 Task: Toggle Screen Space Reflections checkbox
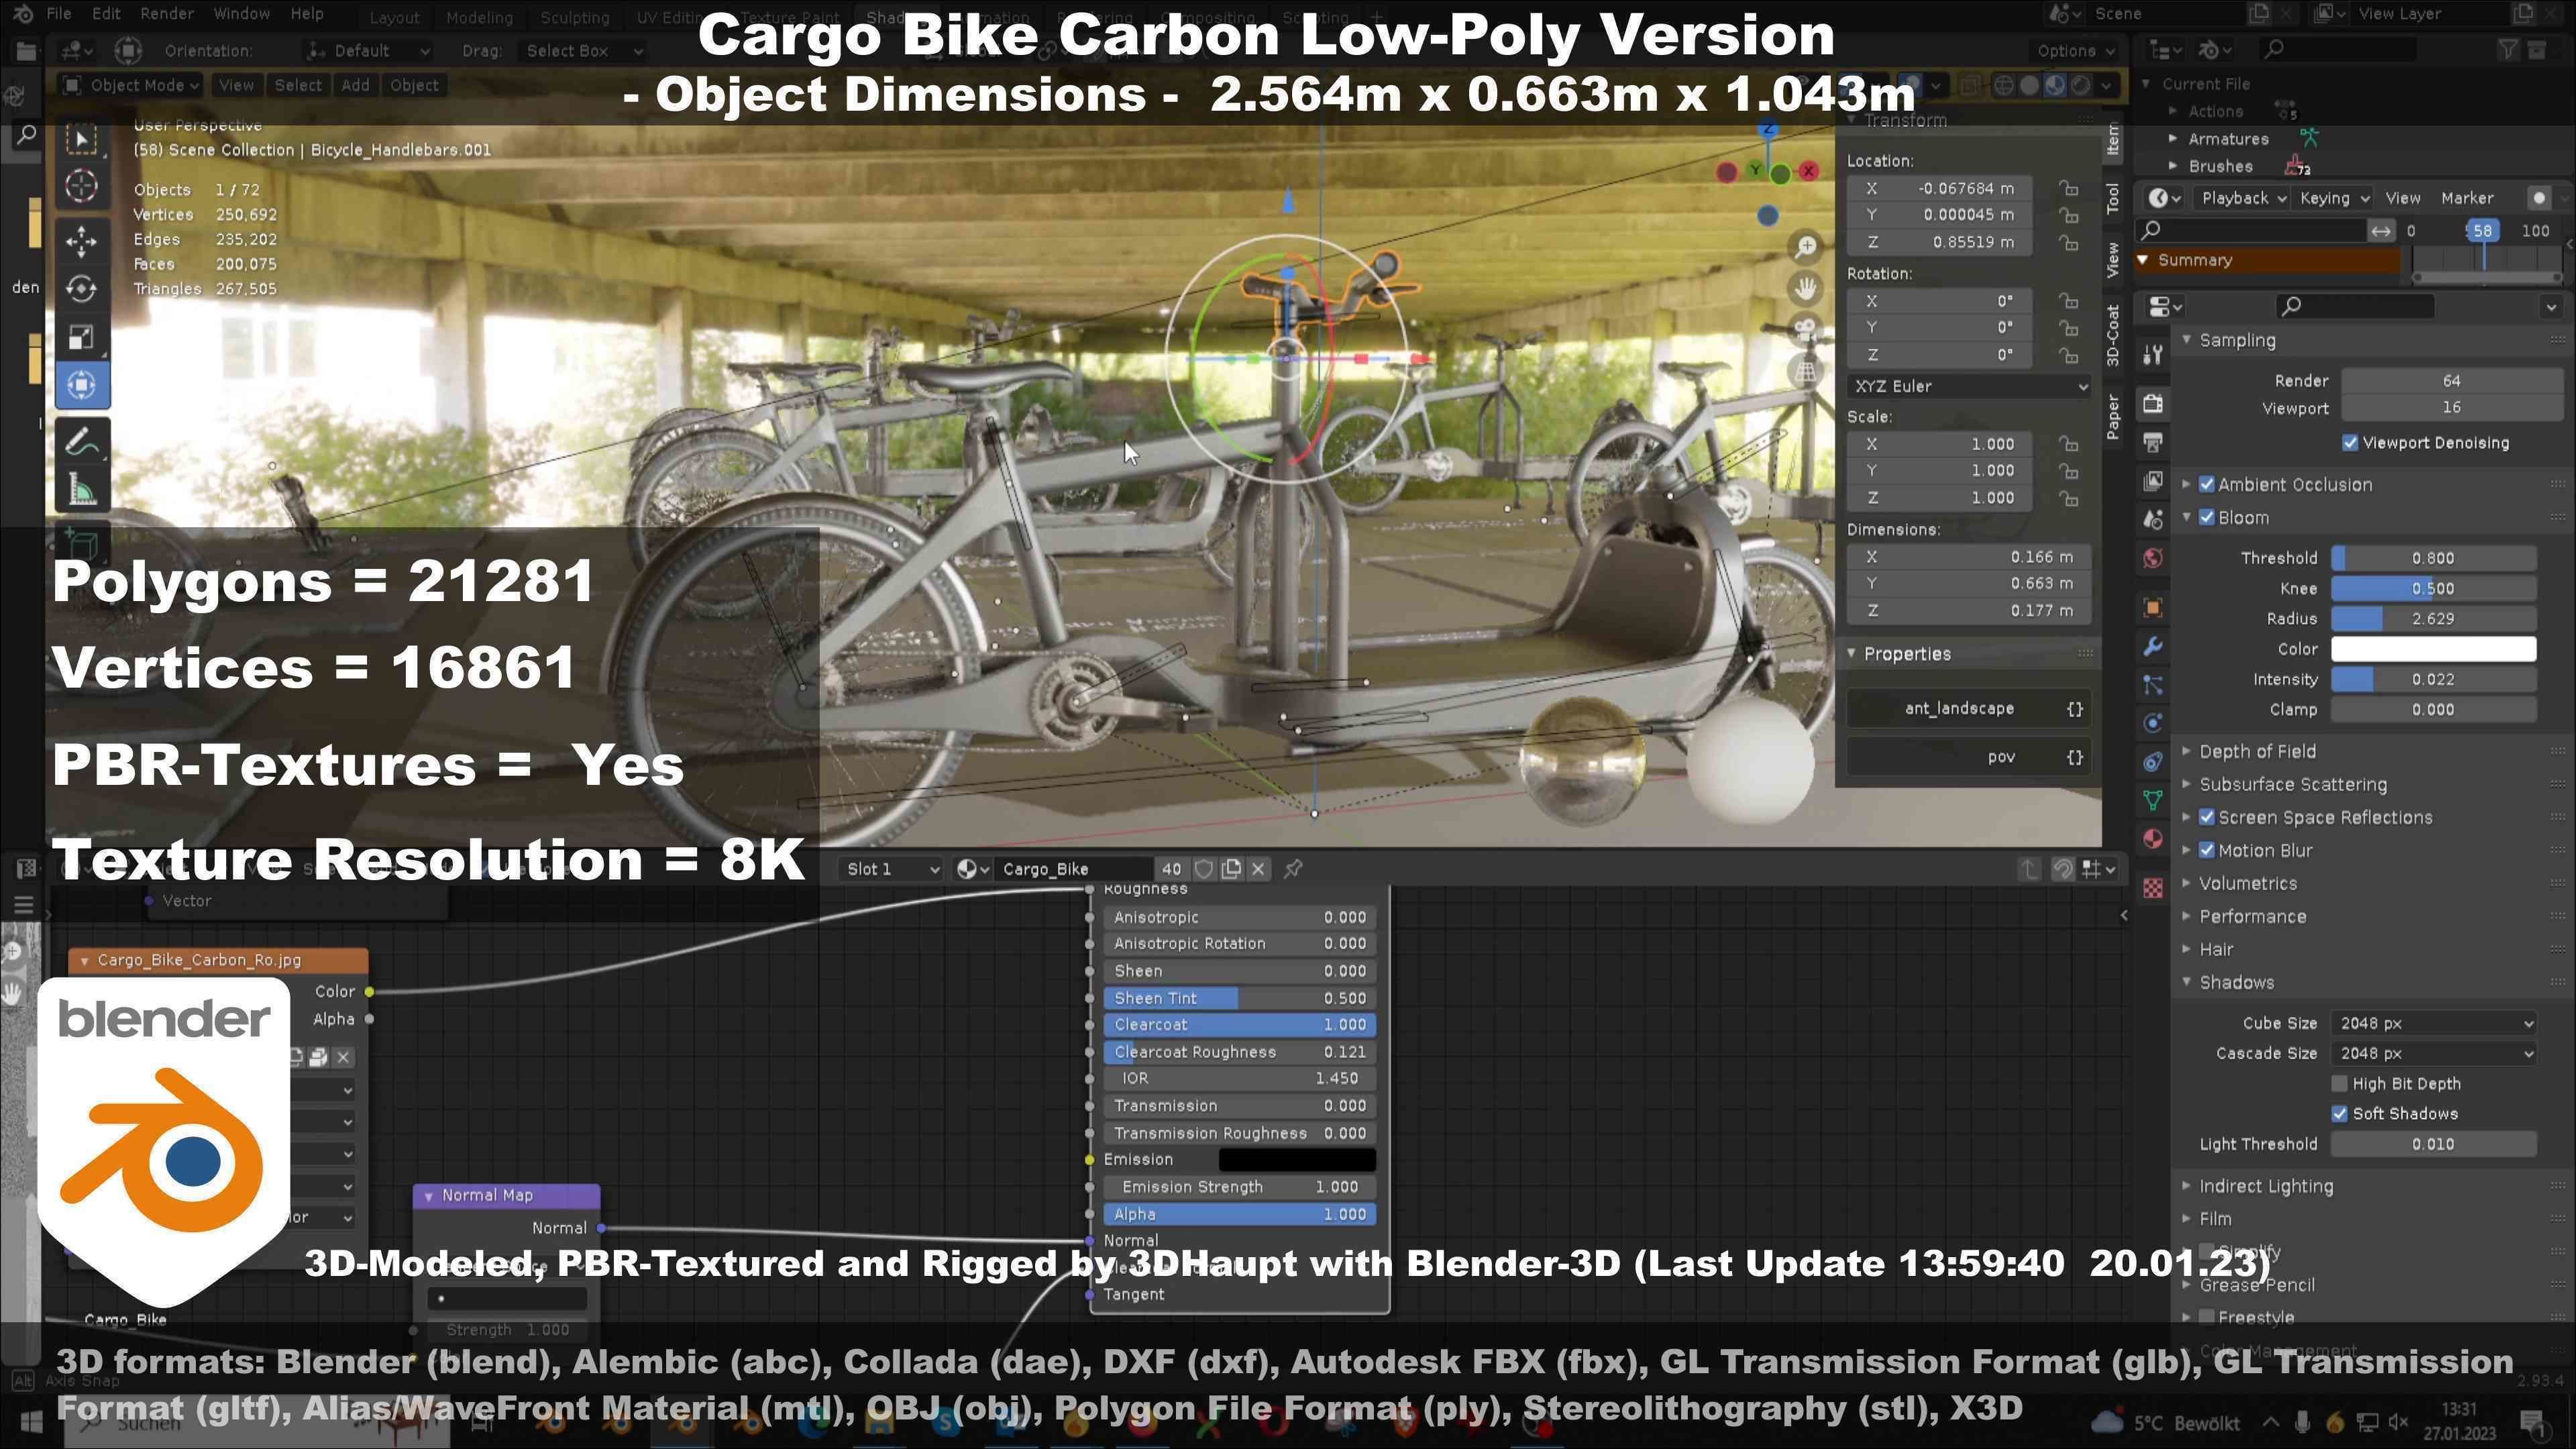click(2207, 818)
